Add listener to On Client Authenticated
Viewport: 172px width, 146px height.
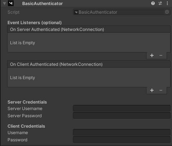point(152,90)
